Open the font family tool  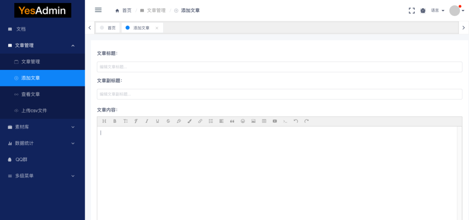click(x=136, y=121)
